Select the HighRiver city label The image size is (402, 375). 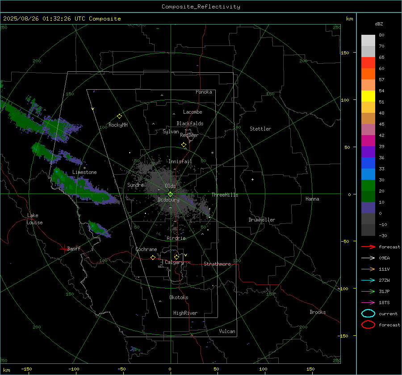pyautogui.click(x=185, y=313)
